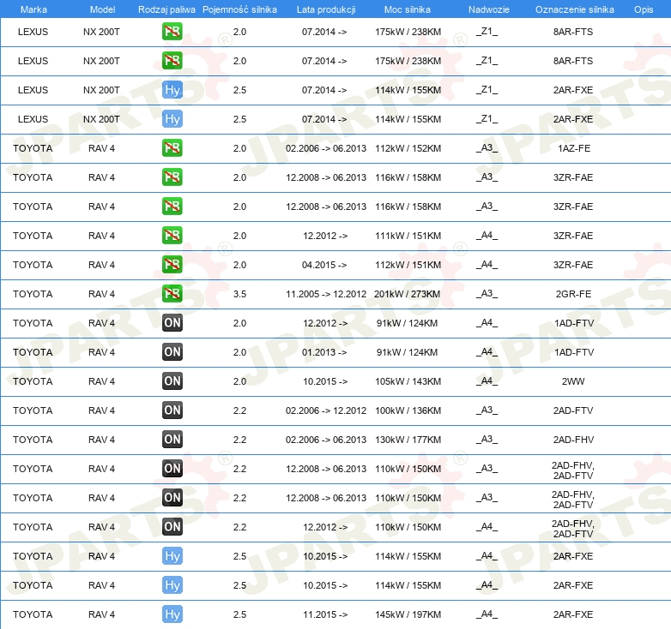The height and width of the screenshot is (629, 671).
Task: Click the 2GR-FE engine code cell
Action: tap(573, 294)
